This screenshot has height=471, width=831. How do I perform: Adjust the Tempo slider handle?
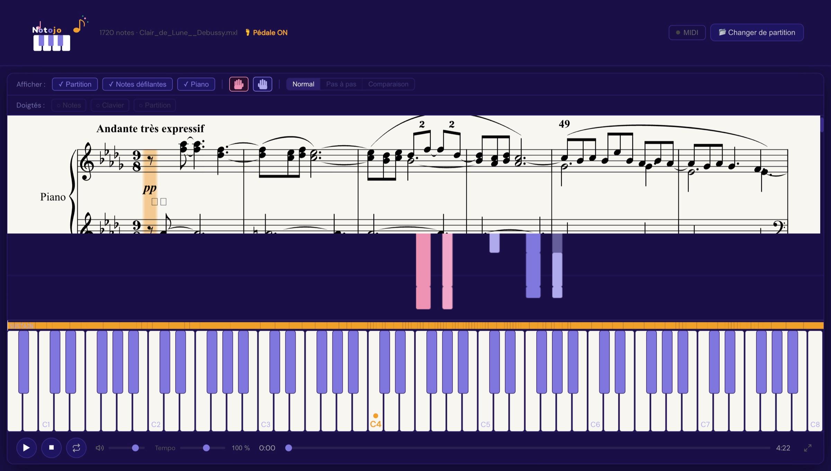pos(206,448)
